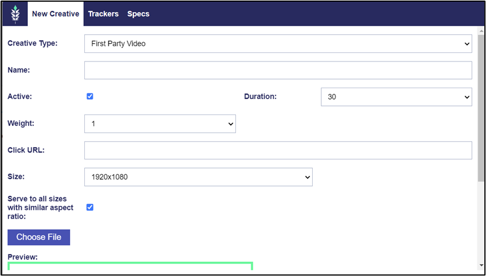This screenshot has height=276, width=486.
Task: Open the Creative Type dropdown
Action: click(278, 44)
